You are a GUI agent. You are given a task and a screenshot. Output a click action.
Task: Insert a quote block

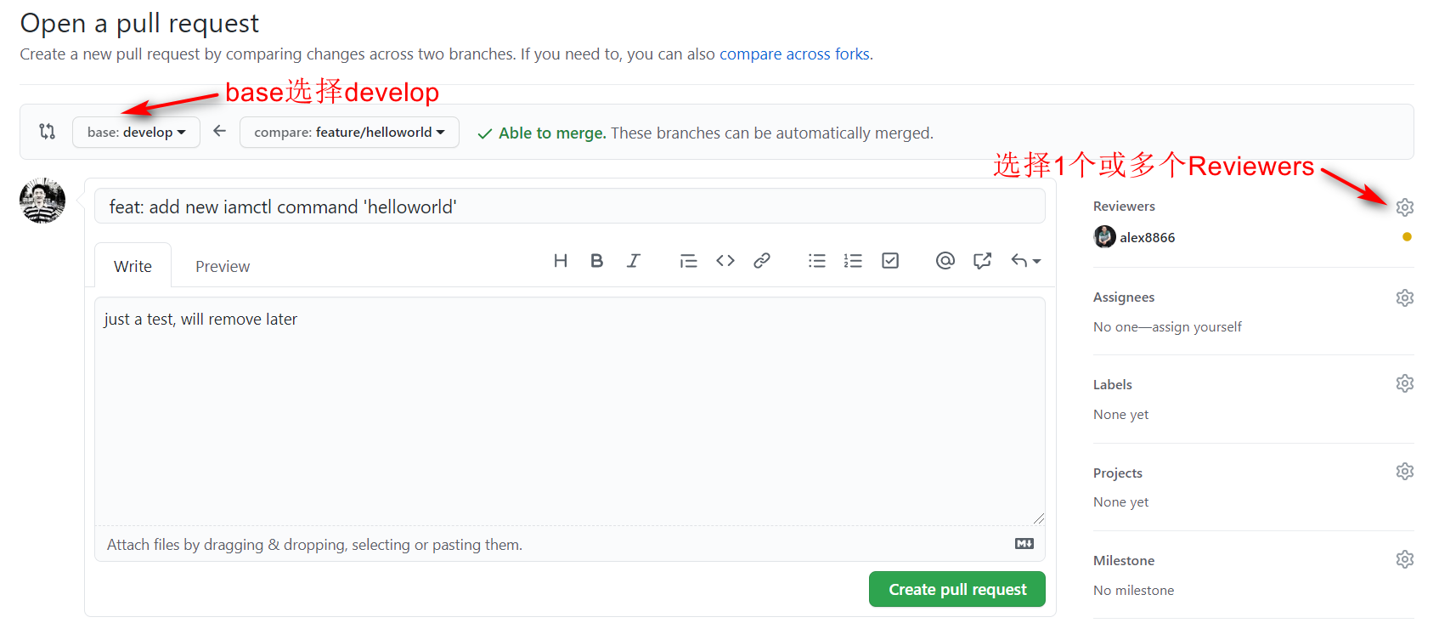688,261
